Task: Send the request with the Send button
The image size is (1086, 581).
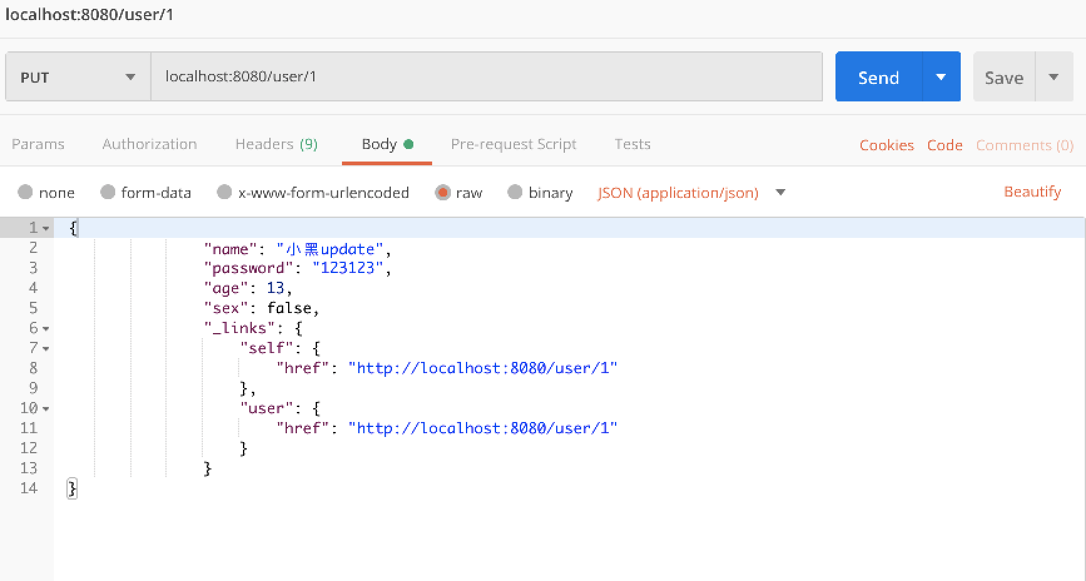Action: [x=879, y=77]
